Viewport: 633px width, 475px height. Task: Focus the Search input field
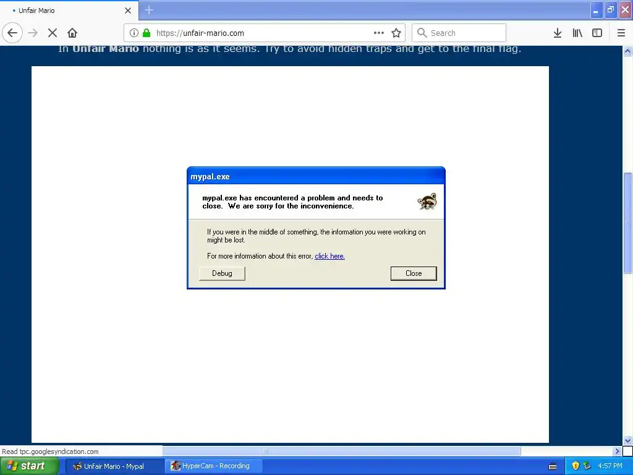[x=459, y=33]
